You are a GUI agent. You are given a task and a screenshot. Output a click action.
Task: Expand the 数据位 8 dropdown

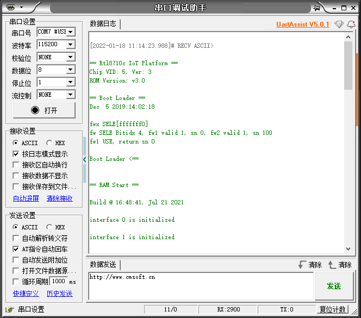click(71, 70)
